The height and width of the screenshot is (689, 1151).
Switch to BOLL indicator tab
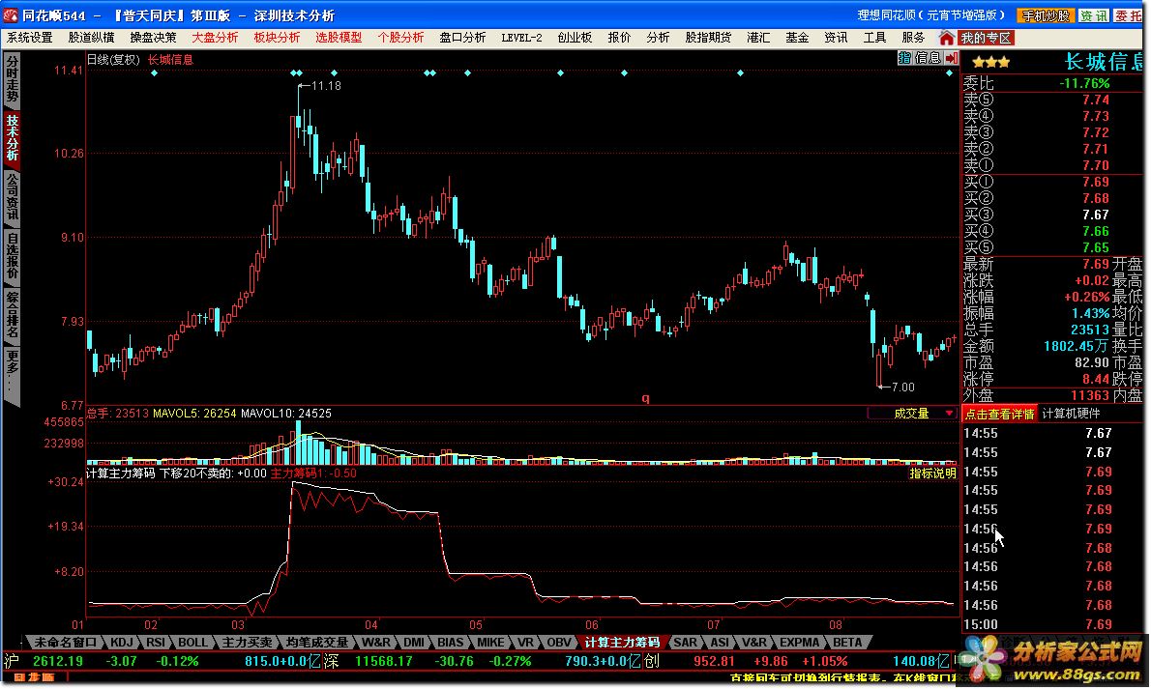click(193, 642)
